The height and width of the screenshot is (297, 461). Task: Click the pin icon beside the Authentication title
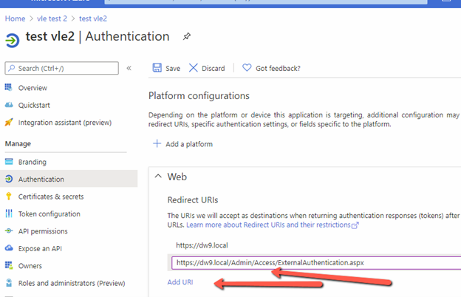pos(187,36)
